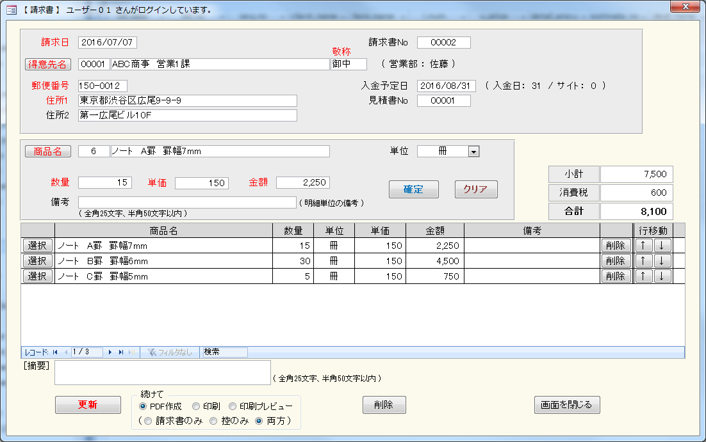706x442 pixels.
Task: Select 請求書のみ output option
Action: click(x=149, y=421)
